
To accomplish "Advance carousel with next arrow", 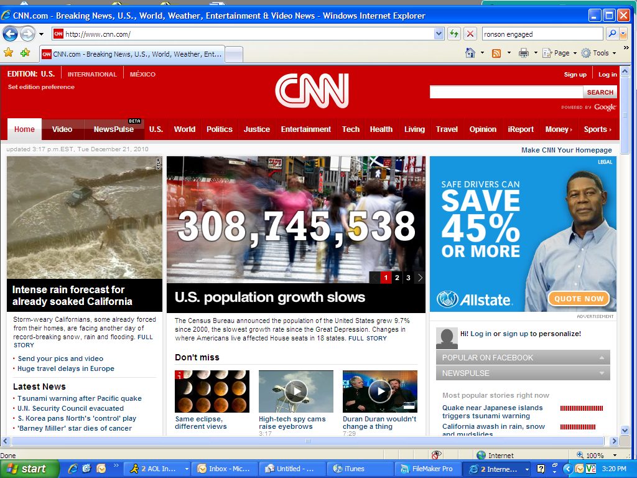I will 420,278.
